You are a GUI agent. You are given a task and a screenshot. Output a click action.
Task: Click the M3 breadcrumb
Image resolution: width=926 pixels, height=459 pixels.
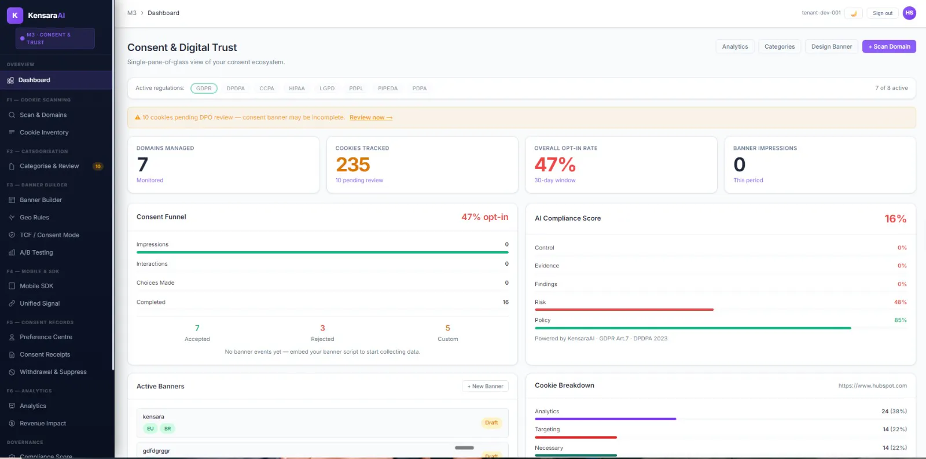pyautogui.click(x=132, y=13)
